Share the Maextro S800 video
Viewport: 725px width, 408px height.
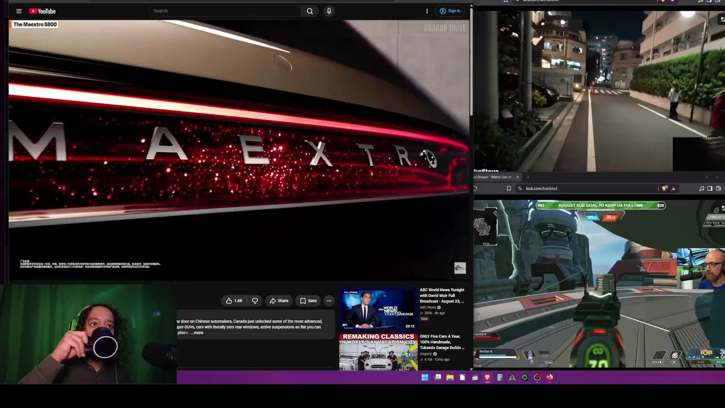(x=279, y=301)
